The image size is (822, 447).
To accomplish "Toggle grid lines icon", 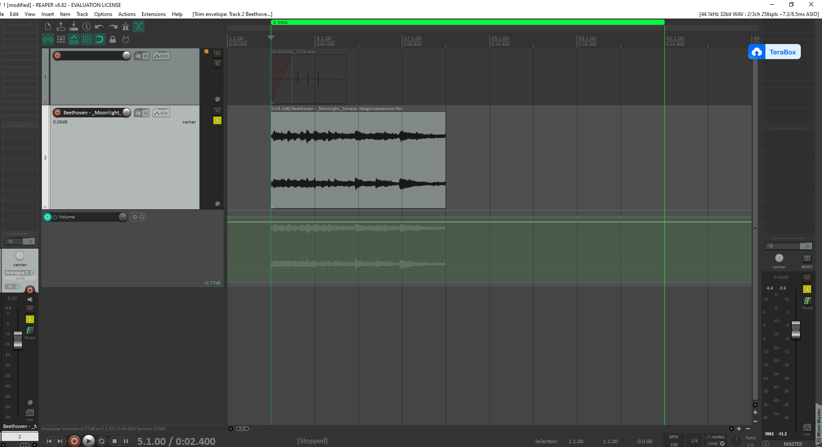I will [87, 40].
